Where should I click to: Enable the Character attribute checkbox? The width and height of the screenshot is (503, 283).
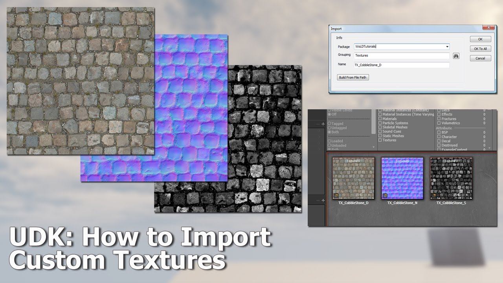[439, 137]
